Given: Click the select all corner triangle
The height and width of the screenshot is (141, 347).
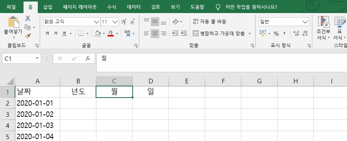Looking at the screenshot, I should [10, 81].
